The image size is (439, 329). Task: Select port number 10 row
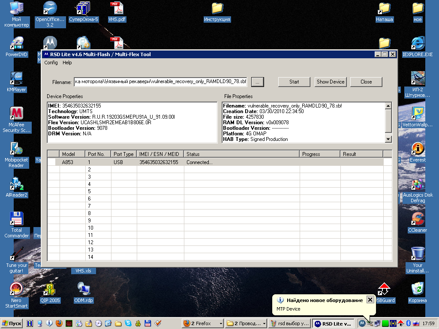point(219,228)
